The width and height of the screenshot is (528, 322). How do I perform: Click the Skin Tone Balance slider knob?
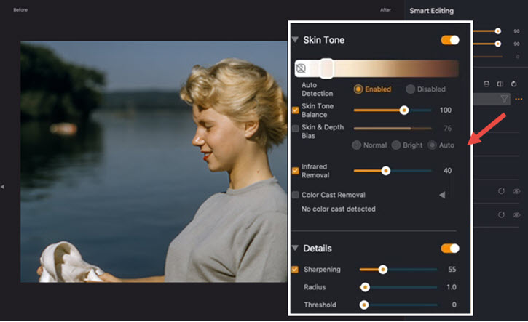[404, 110]
